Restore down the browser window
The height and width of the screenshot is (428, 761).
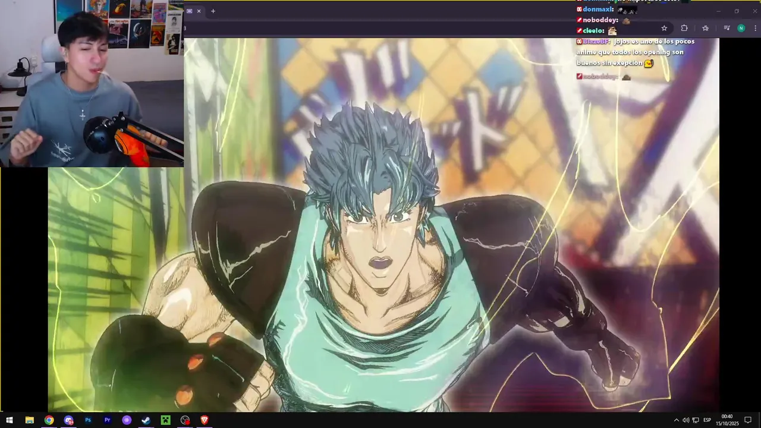click(737, 11)
